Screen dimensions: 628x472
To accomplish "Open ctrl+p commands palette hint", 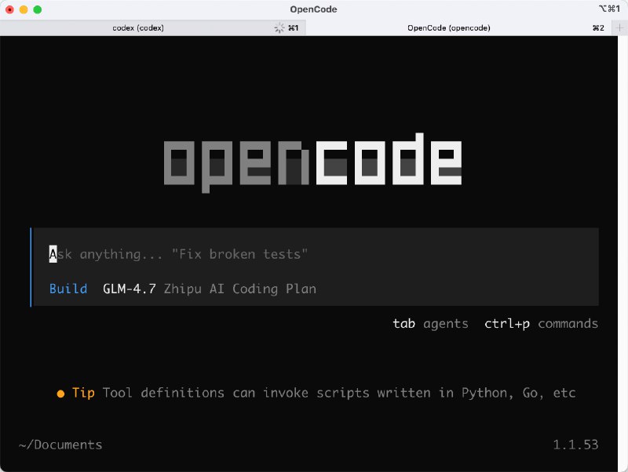I will (541, 323).
